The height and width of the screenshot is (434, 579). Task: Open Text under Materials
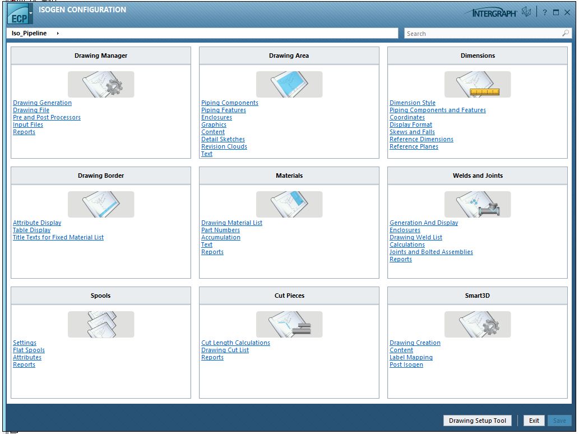point(207,244)
